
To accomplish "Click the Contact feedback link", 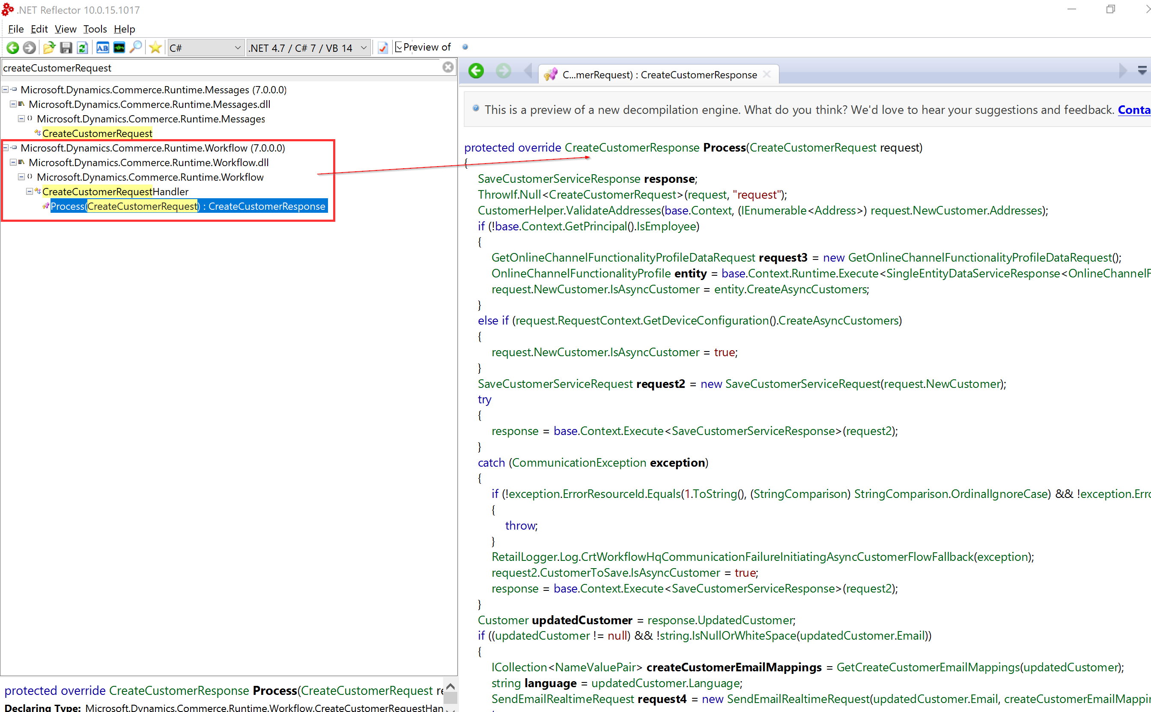I will point(1134,110).
